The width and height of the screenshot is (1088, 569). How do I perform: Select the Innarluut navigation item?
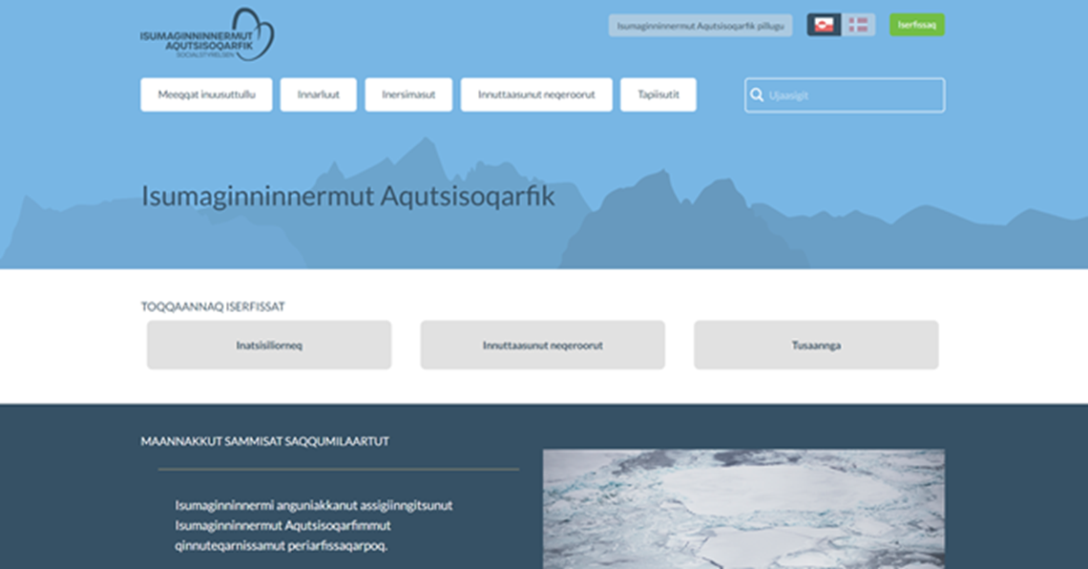[319, 95]
